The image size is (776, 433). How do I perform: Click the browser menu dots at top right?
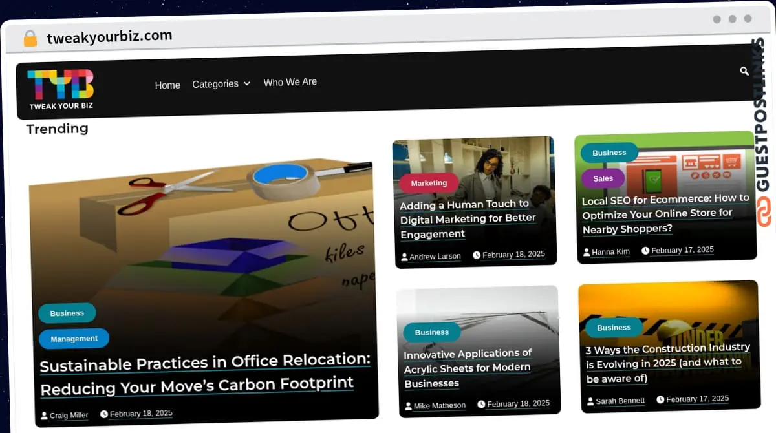tap(732, 19)
